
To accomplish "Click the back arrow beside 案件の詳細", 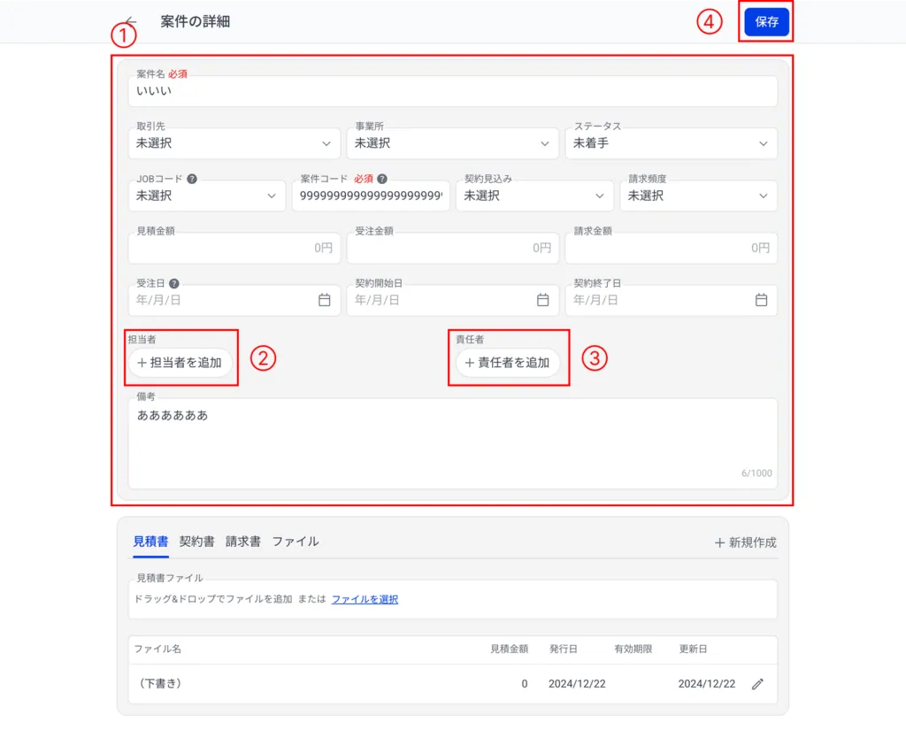I will tap(131, 21).
